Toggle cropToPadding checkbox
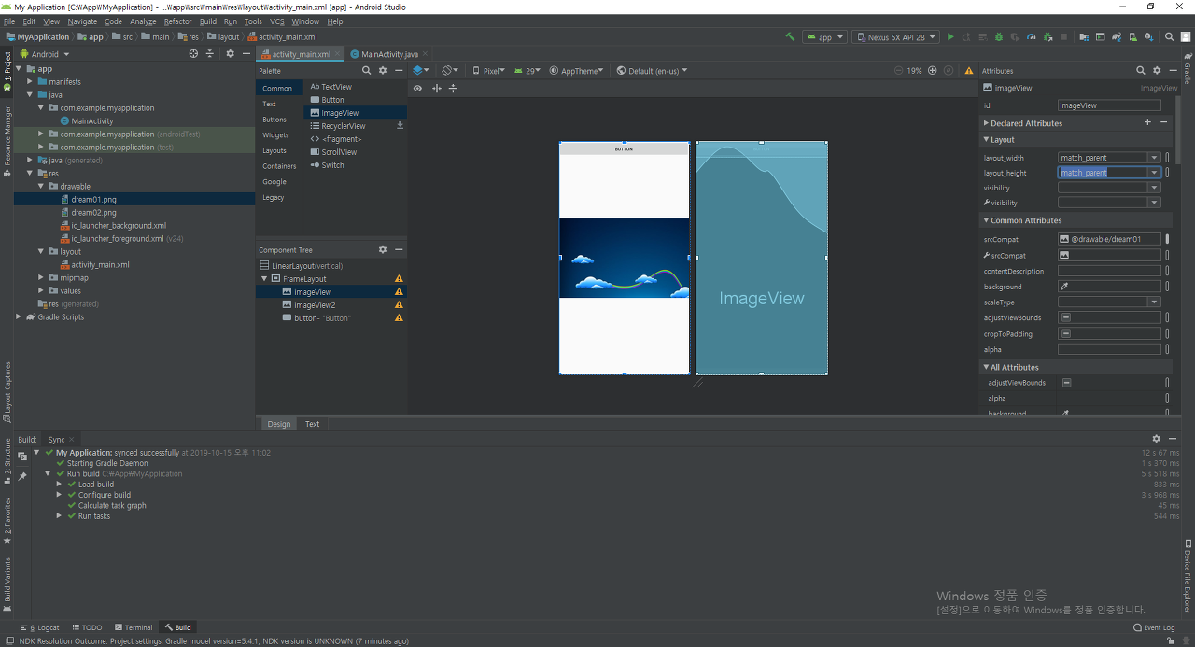This screenshot has width=1195, height=647. [1066, 333]
